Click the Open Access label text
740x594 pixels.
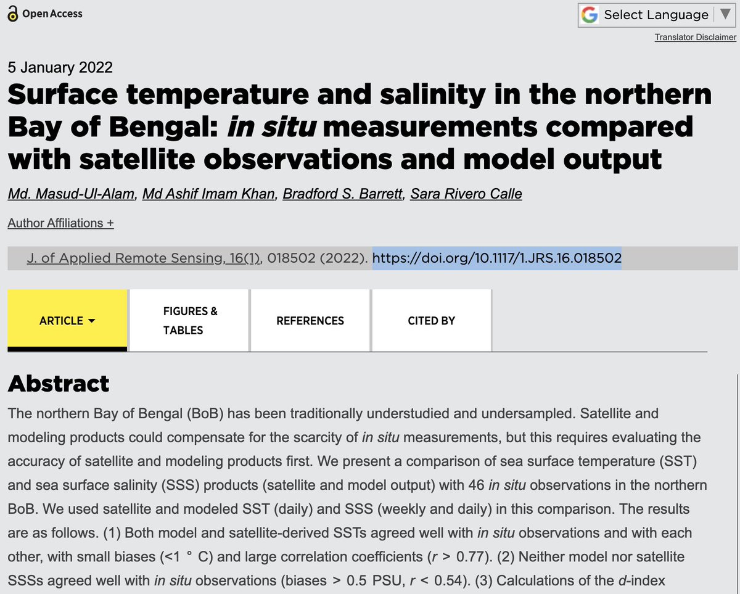52,14
